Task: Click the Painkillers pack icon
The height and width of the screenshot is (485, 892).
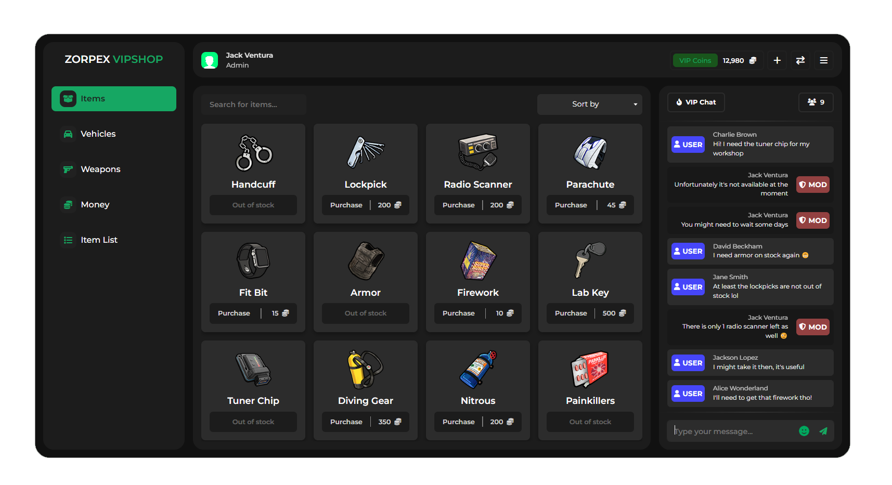Action: (590, 370)
